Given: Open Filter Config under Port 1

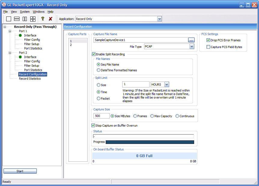Looking at the screenshot, I should point(32,40).
